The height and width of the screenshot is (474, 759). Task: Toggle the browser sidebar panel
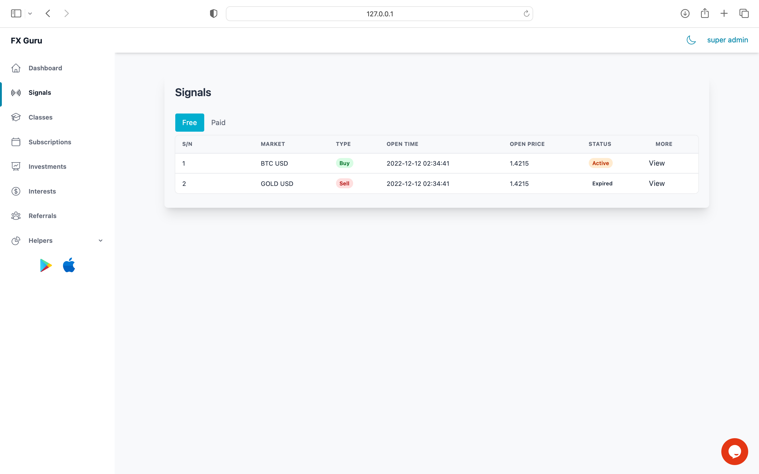click(16, 13)
